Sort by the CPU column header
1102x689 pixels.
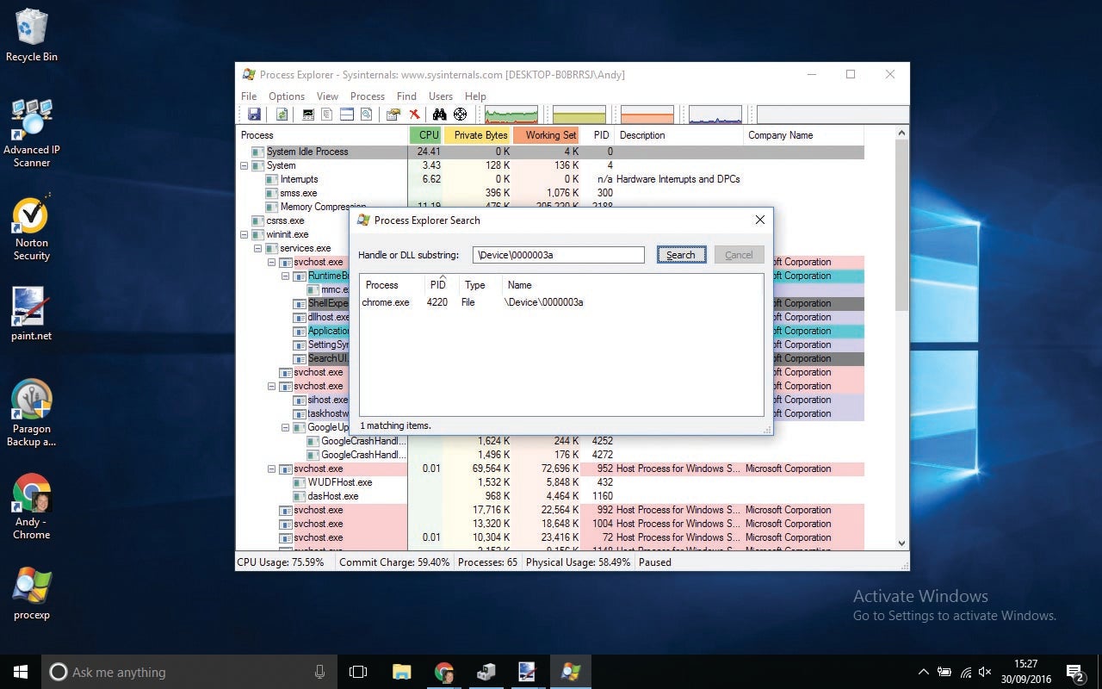(x=426, y=135)
